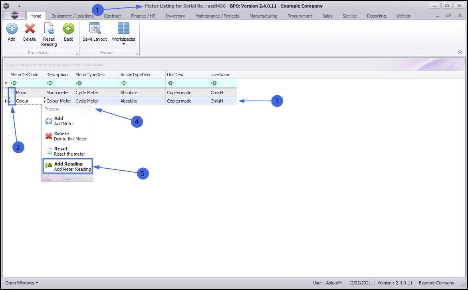Click the MeterTypeDesc filter row cell
The image size is (468, 290).
[96, 83]
